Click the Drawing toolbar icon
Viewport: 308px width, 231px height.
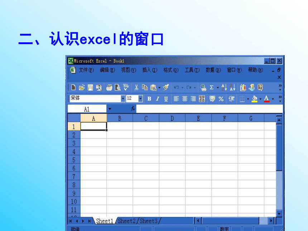click(252, 87)
